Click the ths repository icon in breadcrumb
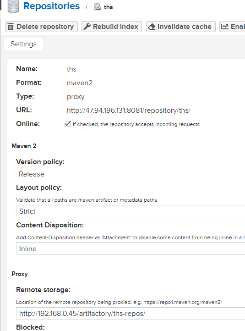Screen dimensions: 245x331 [97, 7]
